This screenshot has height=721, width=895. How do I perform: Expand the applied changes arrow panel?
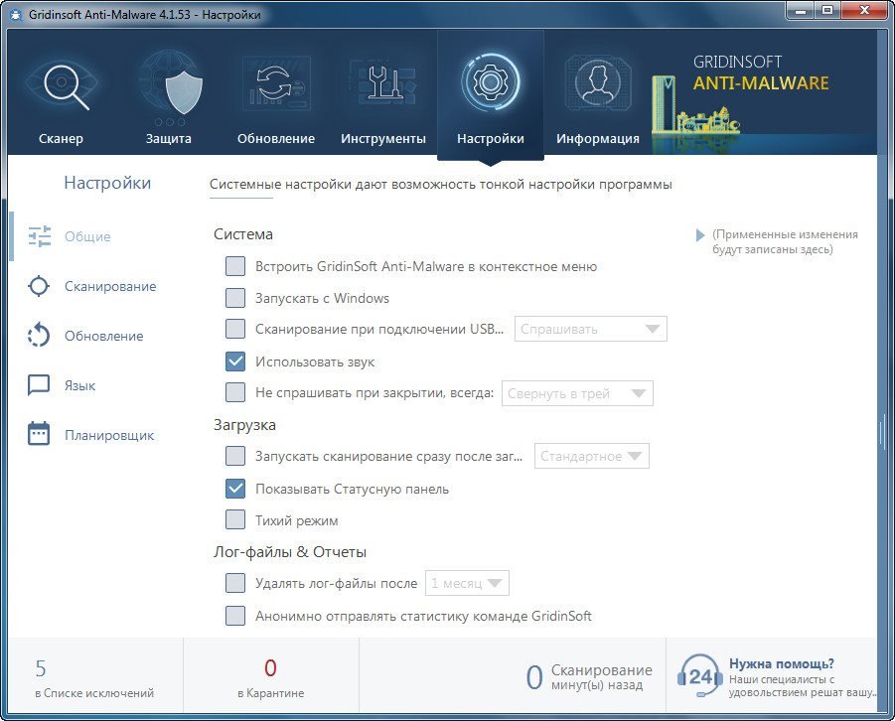tap(700, 235)
